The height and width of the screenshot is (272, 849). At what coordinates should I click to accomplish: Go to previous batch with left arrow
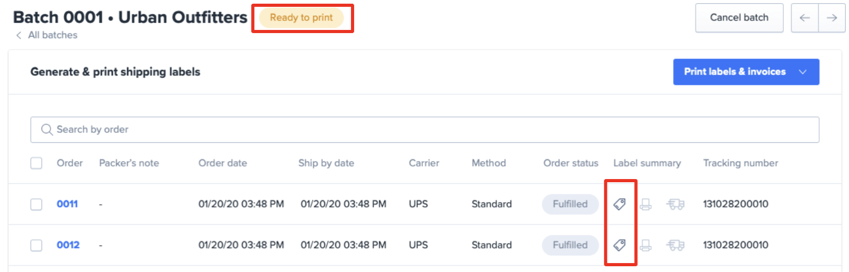[x=805, y=18]
